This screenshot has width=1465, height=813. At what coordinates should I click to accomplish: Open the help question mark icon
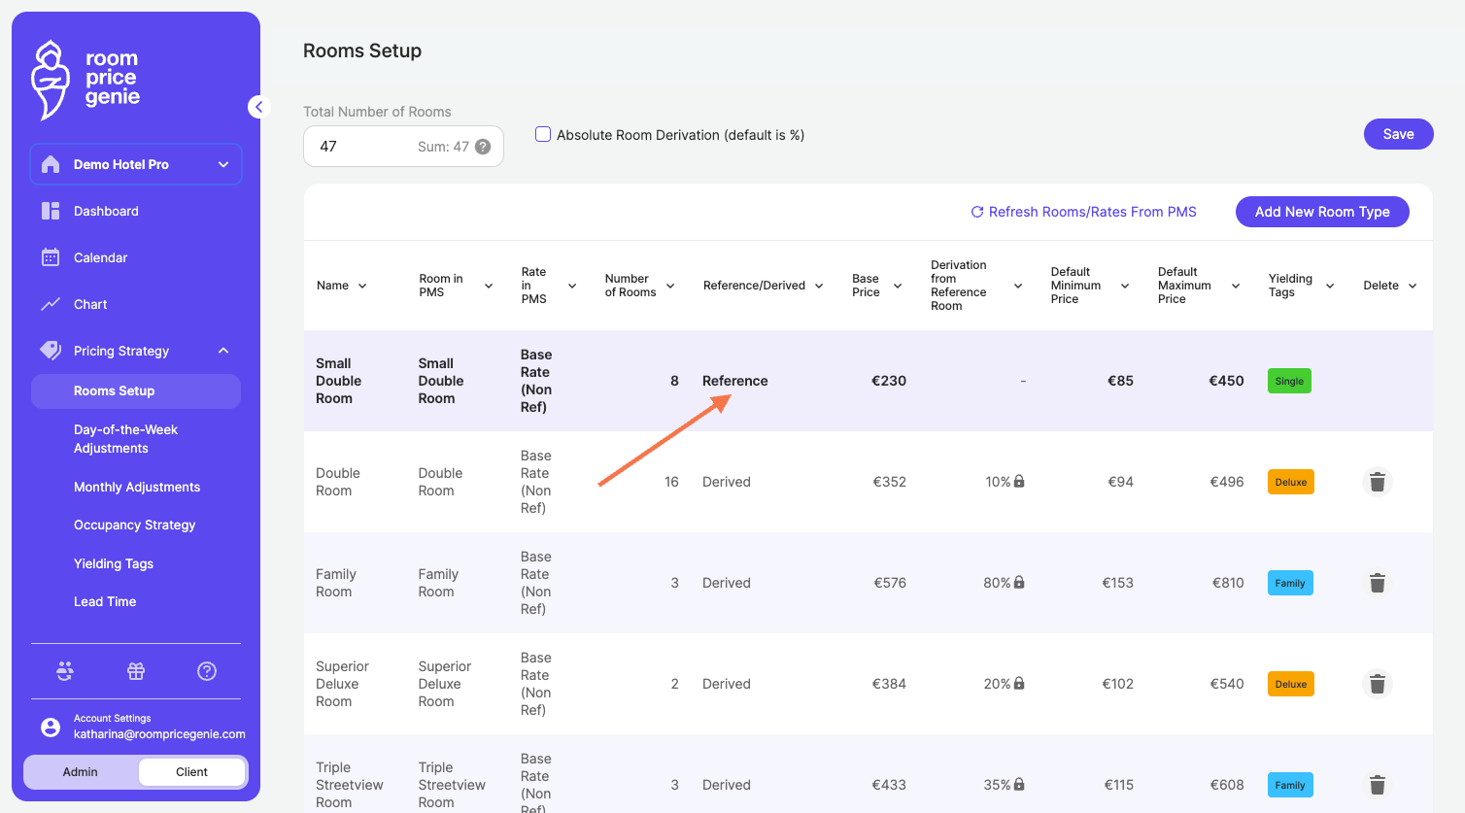[207, 671]
